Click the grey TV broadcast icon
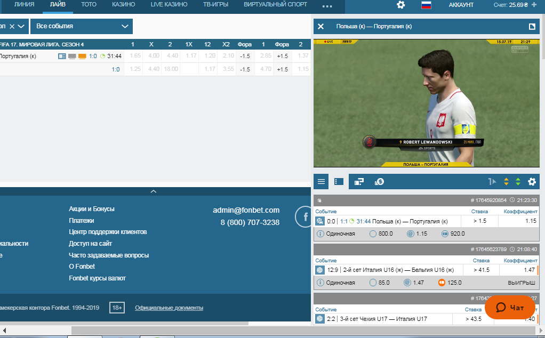Viewport: 545px width, 338px height. click(72, 57)
